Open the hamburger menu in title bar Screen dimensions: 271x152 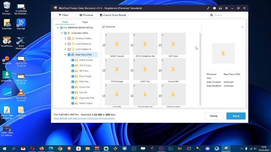[x=227, y=8]
